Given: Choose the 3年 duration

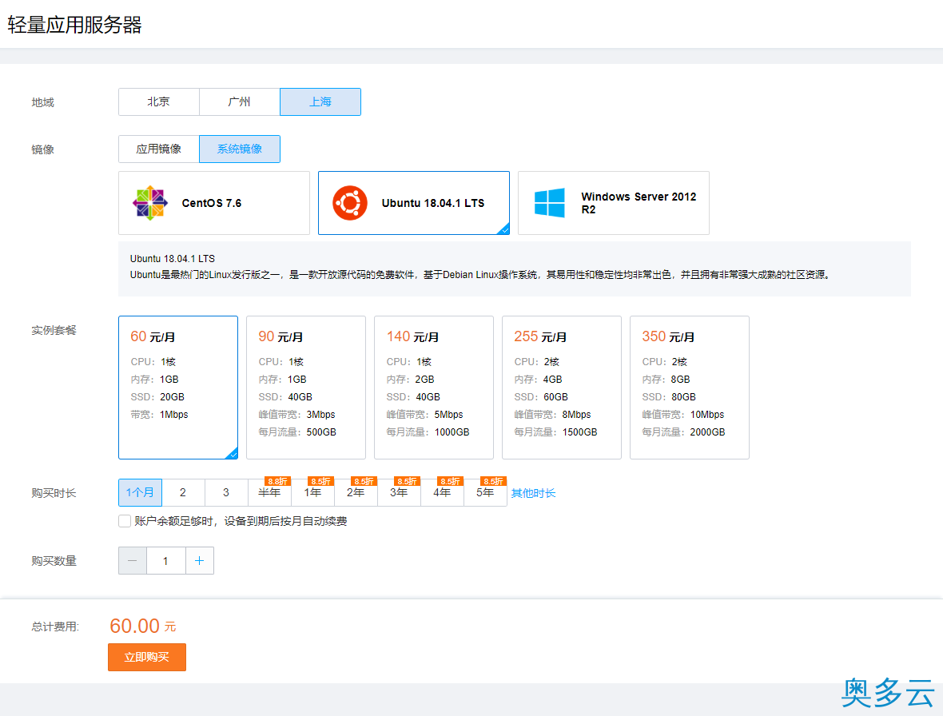Looking at the screenshot, I should (x=399, y=492).
